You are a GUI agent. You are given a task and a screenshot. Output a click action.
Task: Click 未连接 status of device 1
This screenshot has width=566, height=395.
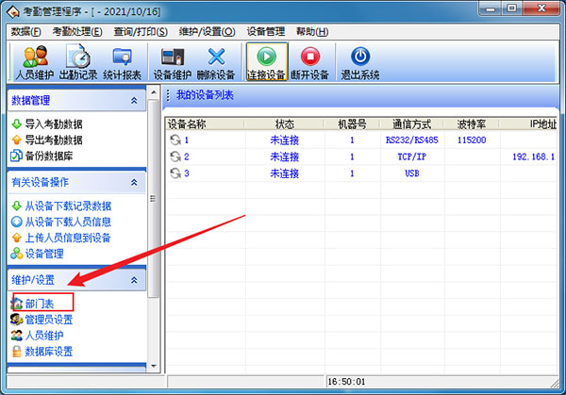click(285, 140)
